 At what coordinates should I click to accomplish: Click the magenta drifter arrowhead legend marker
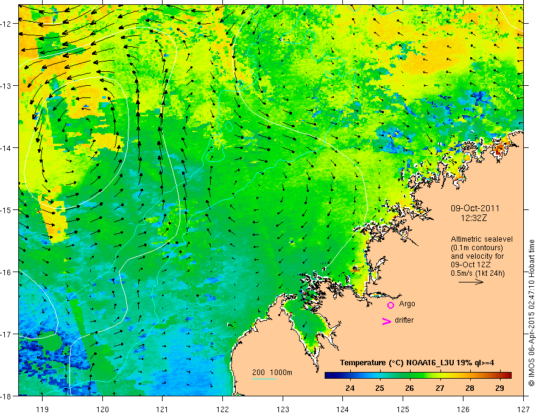pos(386,321)
